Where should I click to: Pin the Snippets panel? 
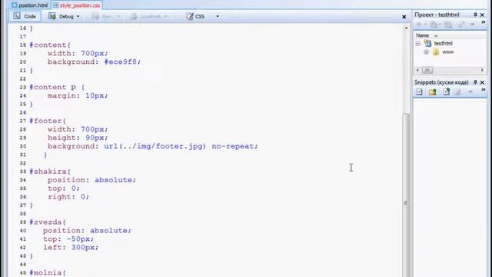pos(475,82)
